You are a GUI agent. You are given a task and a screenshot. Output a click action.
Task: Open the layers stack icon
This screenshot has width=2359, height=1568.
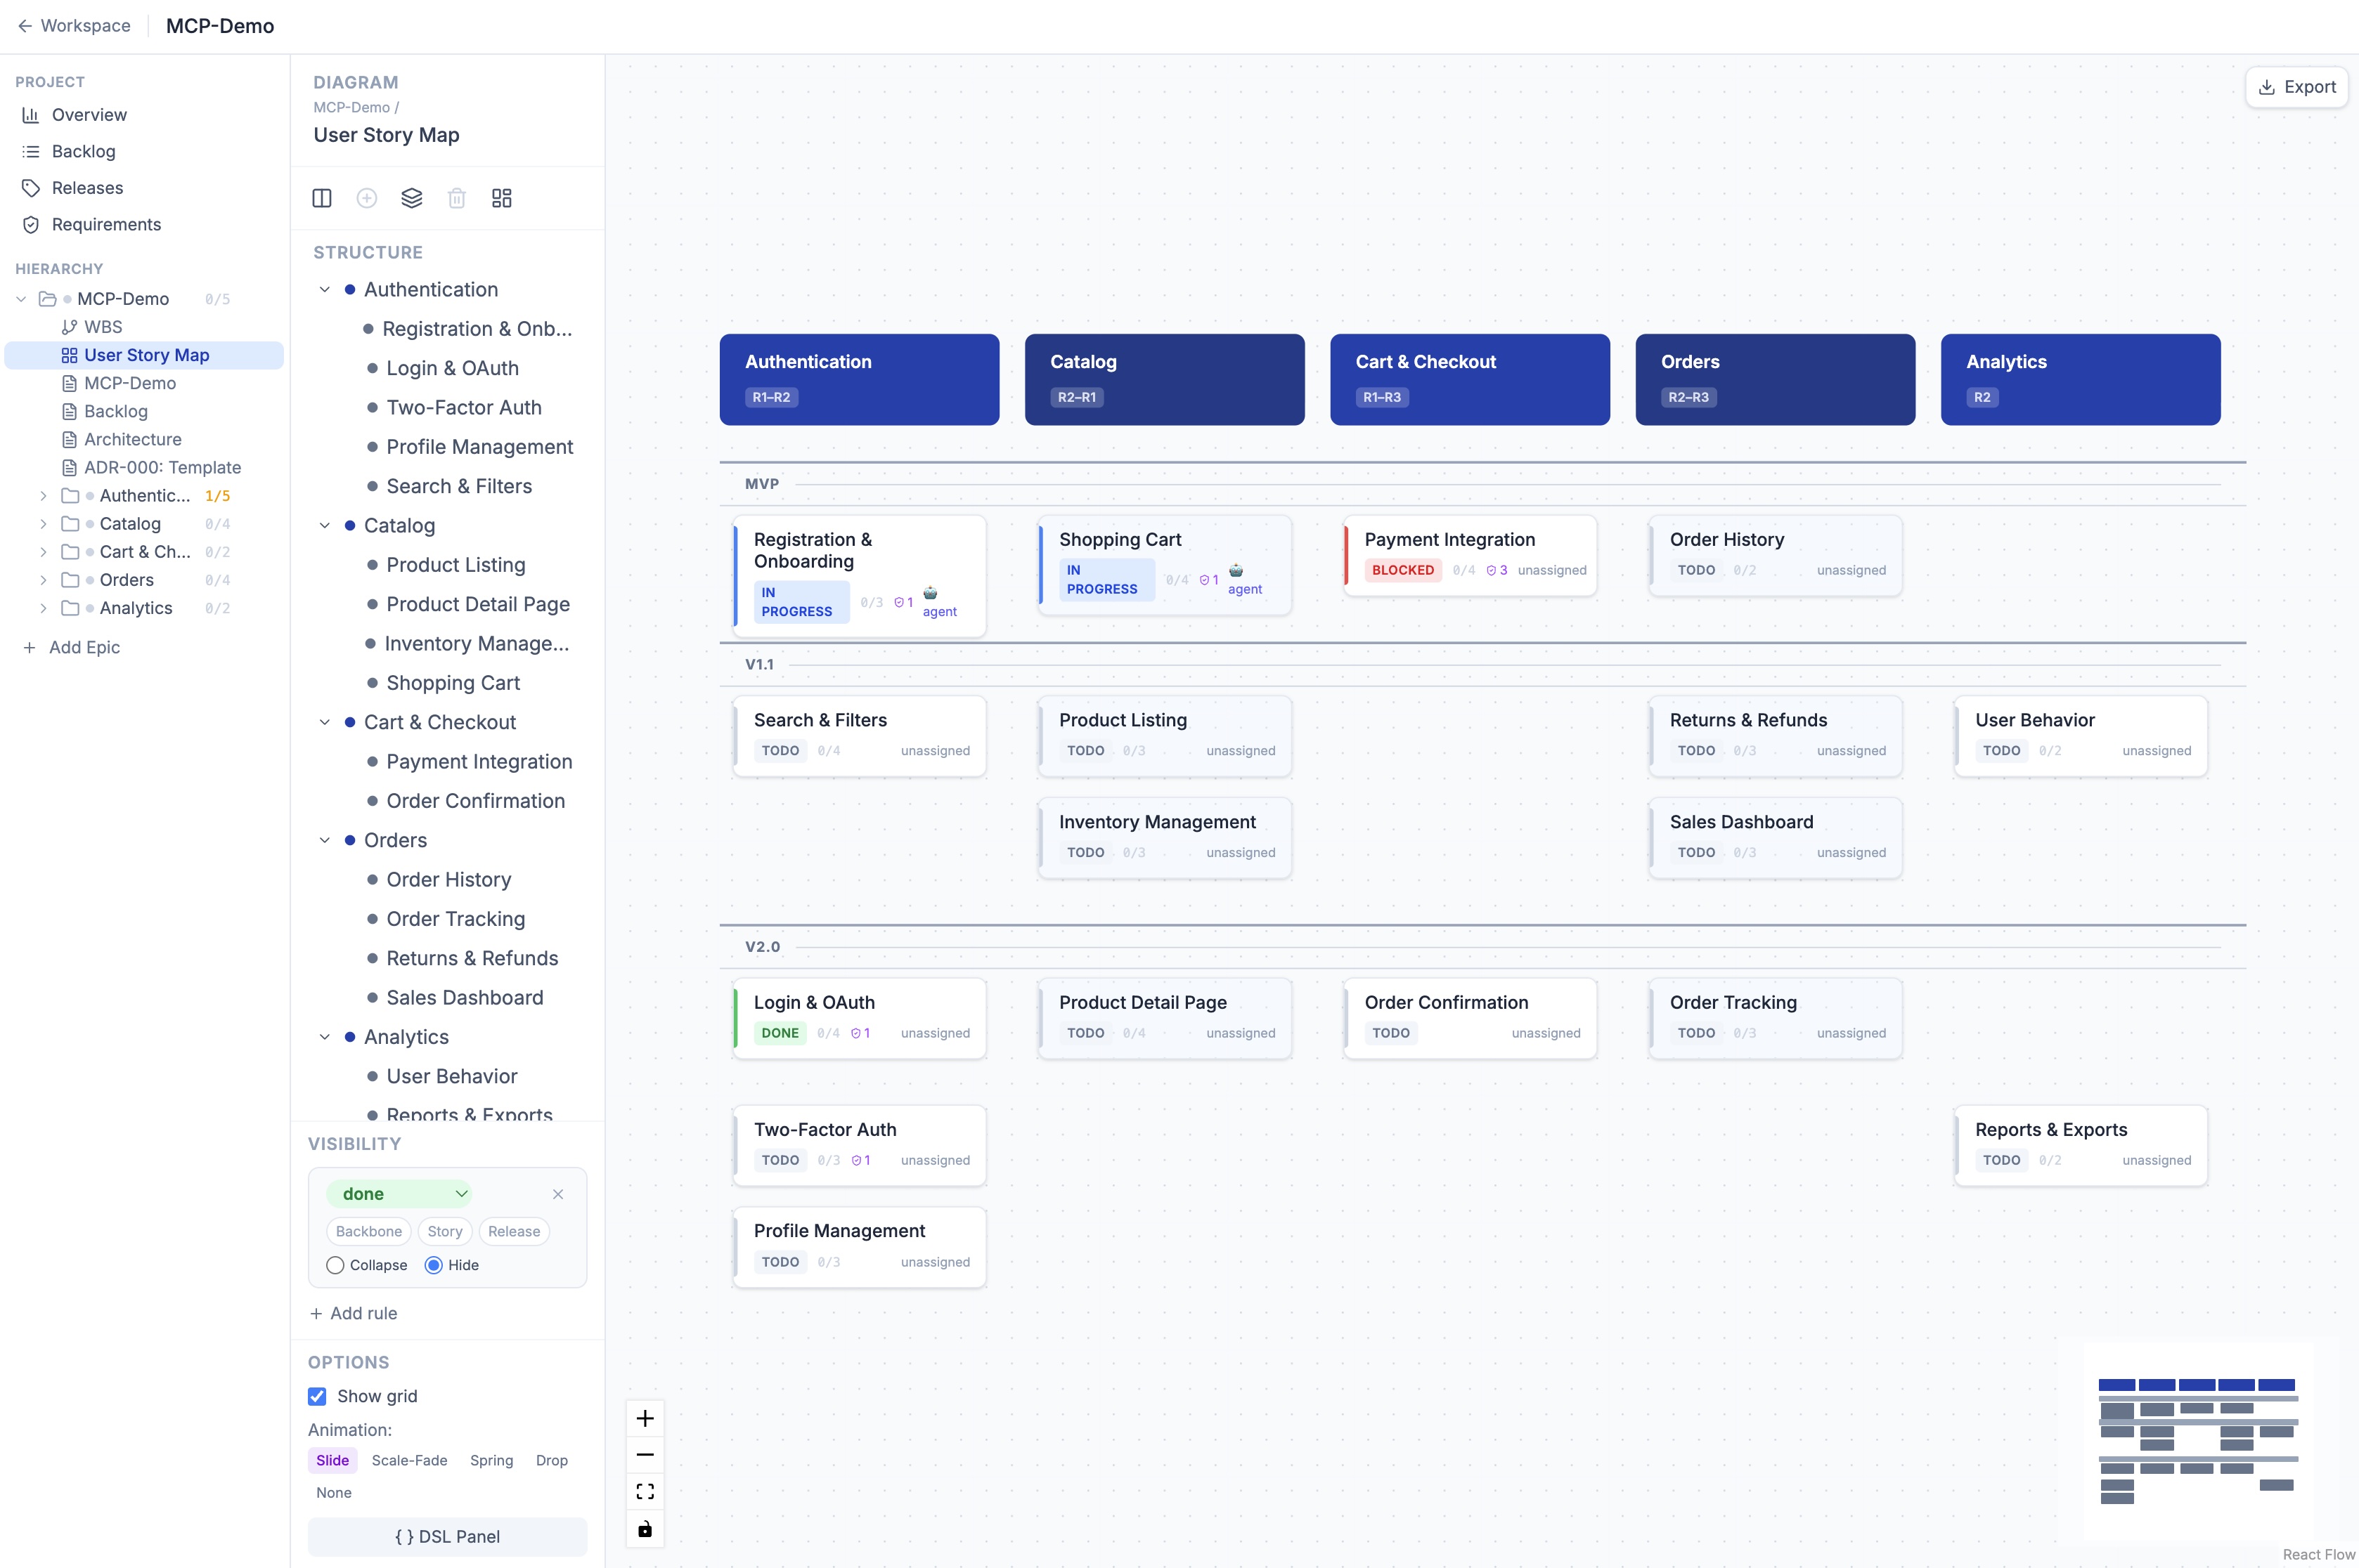[411, 198]
